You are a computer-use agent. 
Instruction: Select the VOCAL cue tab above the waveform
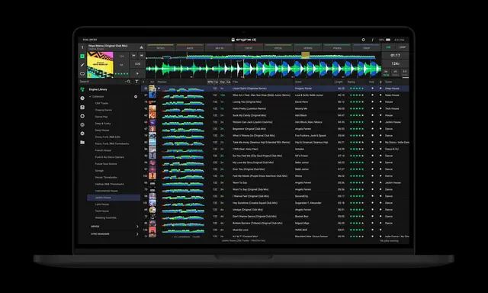click(x=278, y=48)
